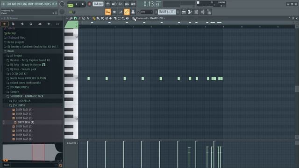Open the ADD menu
299x168 pixels.
pos(14,4)
